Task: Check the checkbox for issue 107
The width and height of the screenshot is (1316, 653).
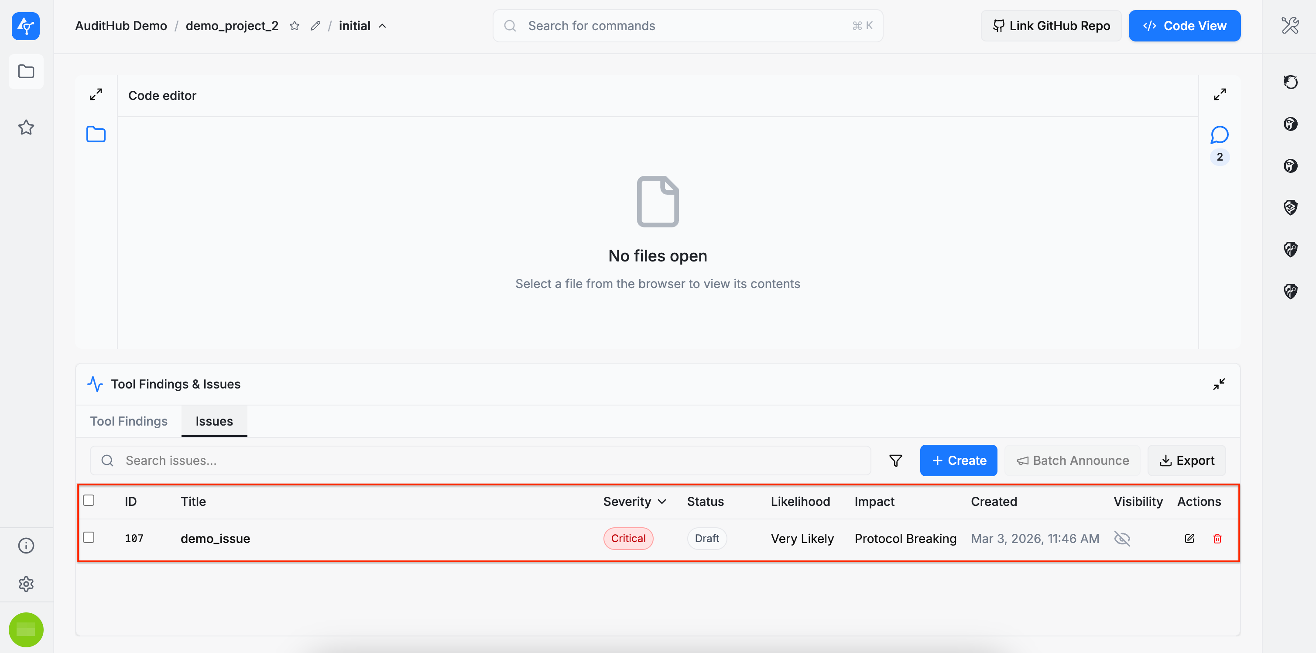Action: click(89, 537)
